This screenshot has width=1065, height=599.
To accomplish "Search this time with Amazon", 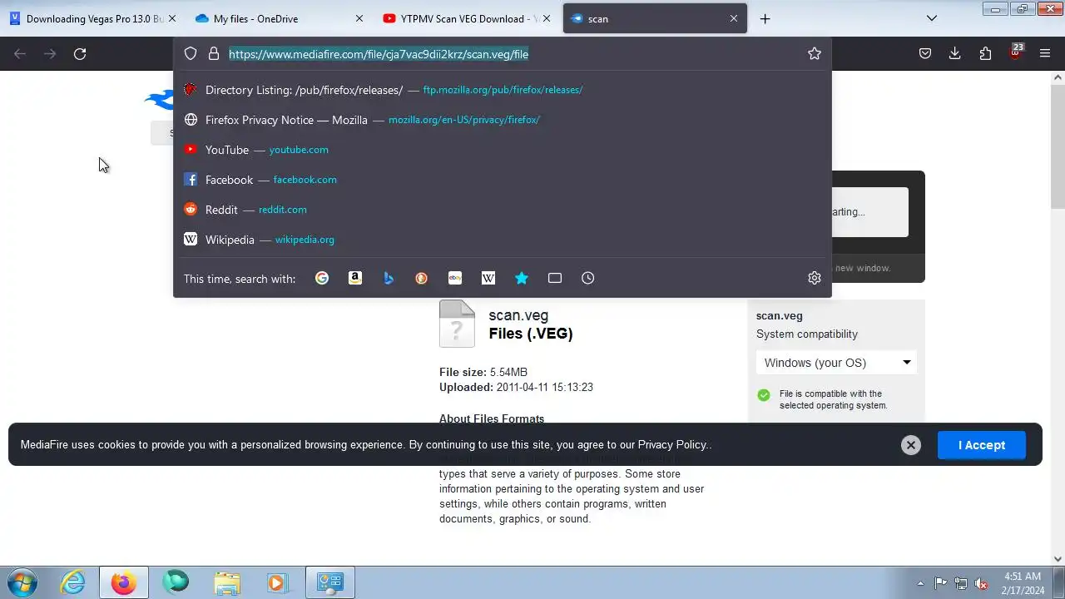I will [x=355, y=278].
